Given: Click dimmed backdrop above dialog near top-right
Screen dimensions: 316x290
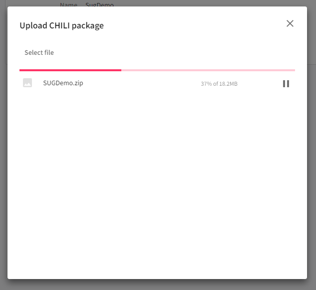Looking at the screenshot, I should pyautogui.click(x=250, y=3).
